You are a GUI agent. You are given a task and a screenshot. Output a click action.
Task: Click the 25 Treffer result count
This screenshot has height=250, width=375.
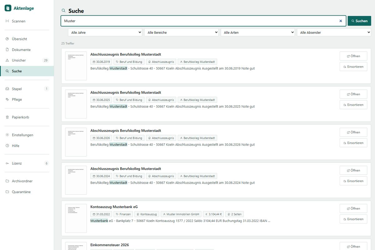(x=68, y=43)
